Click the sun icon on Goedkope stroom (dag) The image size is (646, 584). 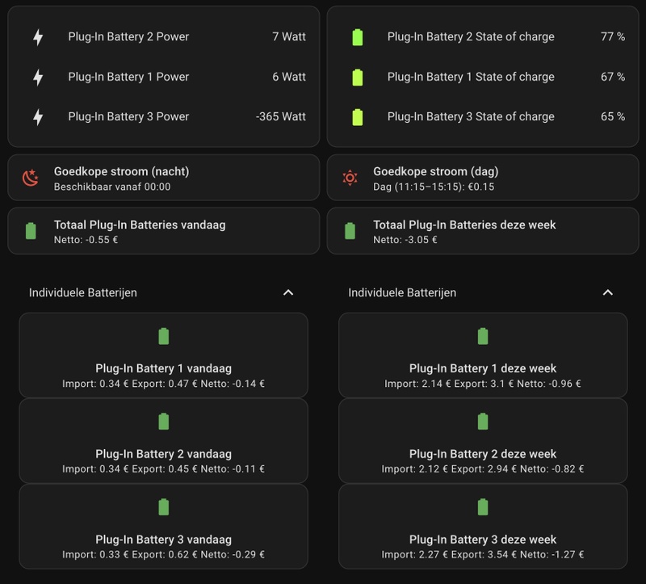[x=350, y=177]
